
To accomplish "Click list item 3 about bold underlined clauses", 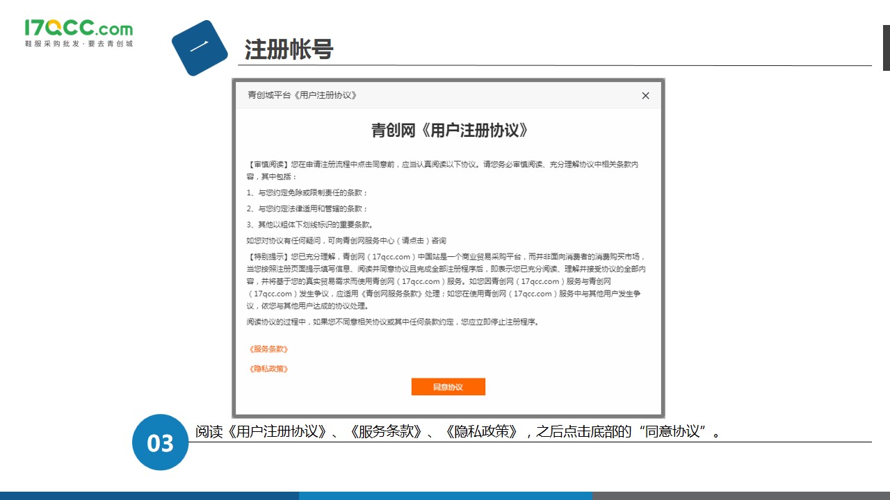I will tap(310, 224).
